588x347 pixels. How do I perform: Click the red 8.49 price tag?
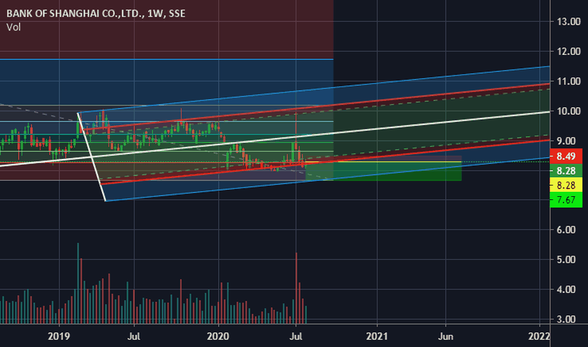click(x=565, y=156)
